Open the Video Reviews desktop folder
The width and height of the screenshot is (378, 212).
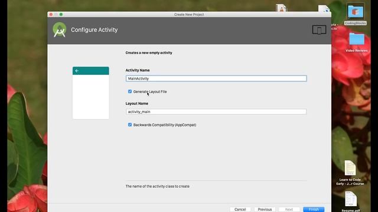[357, 39]
